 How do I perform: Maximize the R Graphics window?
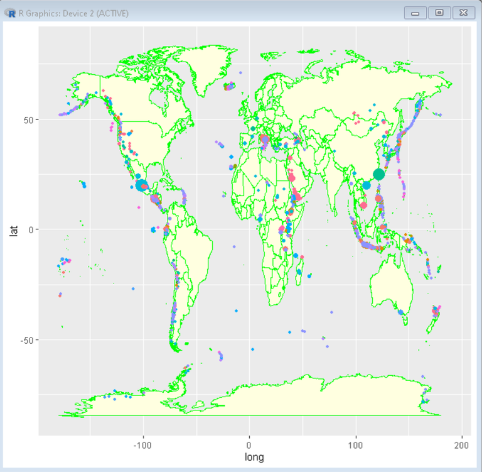coord(439,13)
